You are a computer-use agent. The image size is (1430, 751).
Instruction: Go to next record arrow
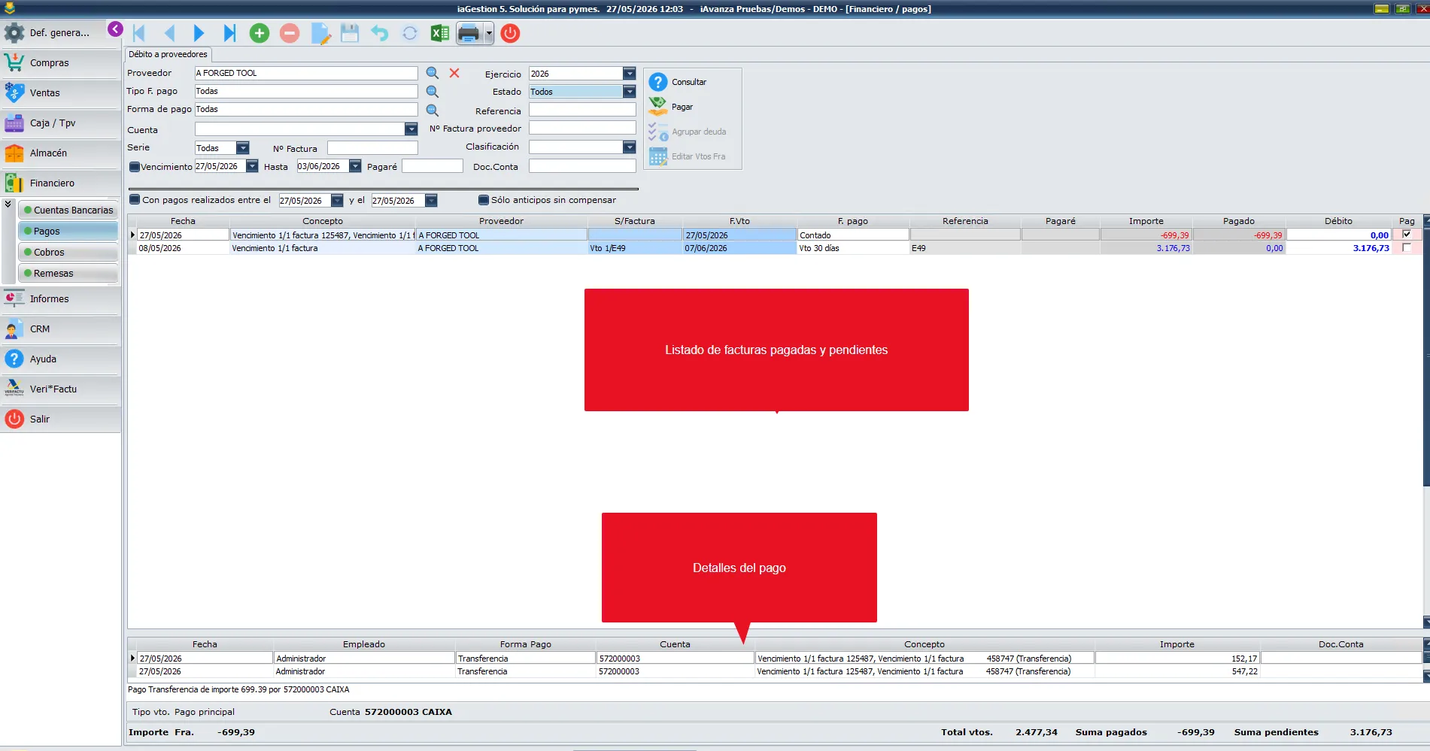199,33
